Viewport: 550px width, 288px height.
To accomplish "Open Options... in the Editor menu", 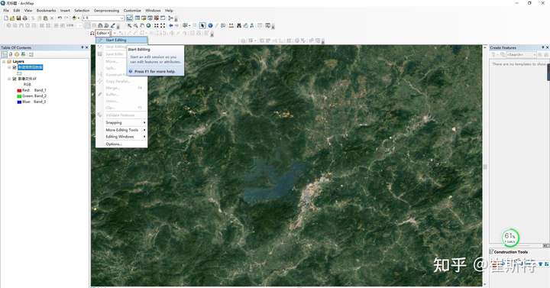I will (121, 144).
